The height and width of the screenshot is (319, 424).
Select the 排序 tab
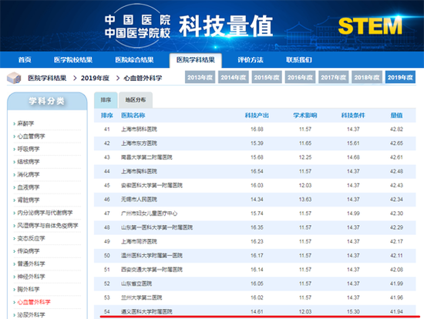click(x=106, y=100)
